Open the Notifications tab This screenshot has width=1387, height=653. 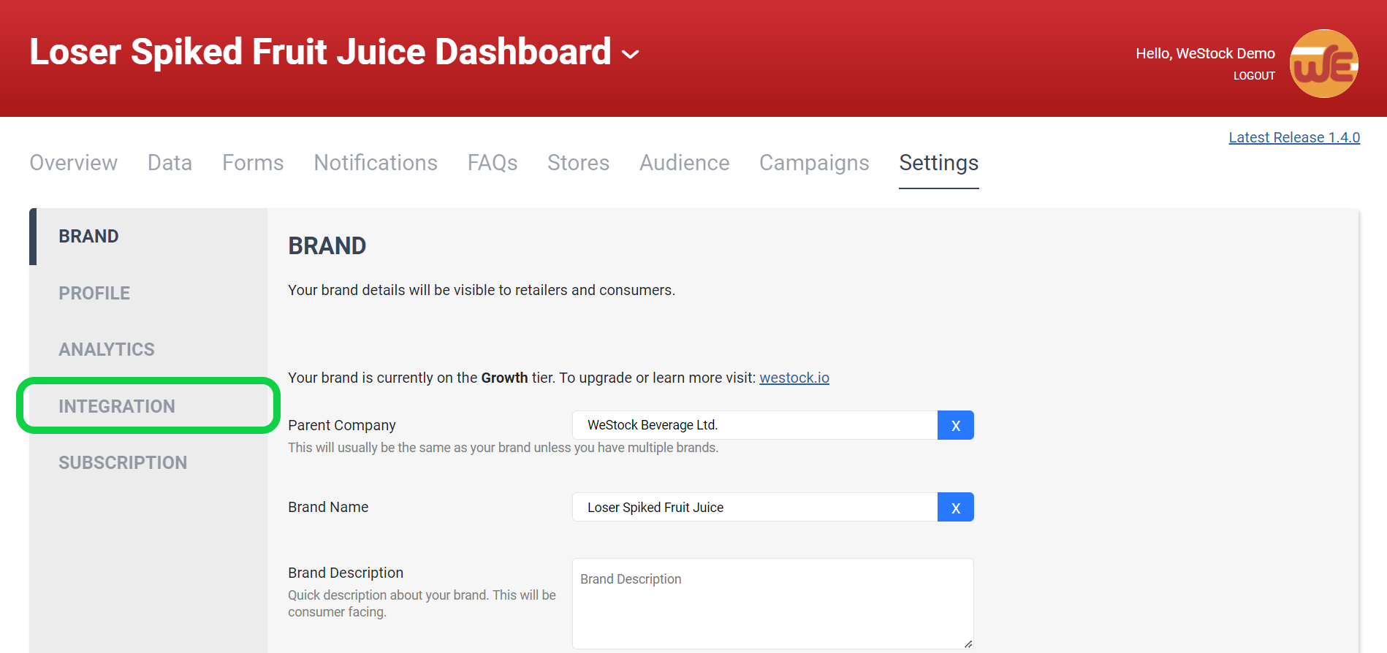(376, 162)
